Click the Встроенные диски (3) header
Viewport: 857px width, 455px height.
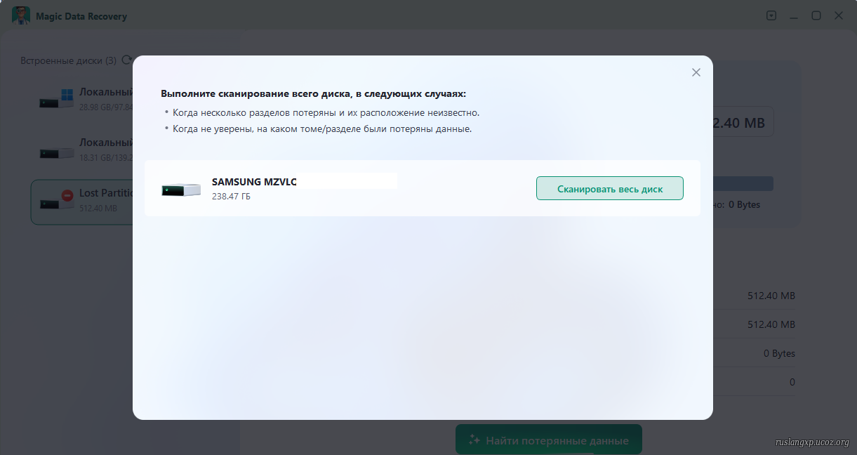(x=68, y=60)
